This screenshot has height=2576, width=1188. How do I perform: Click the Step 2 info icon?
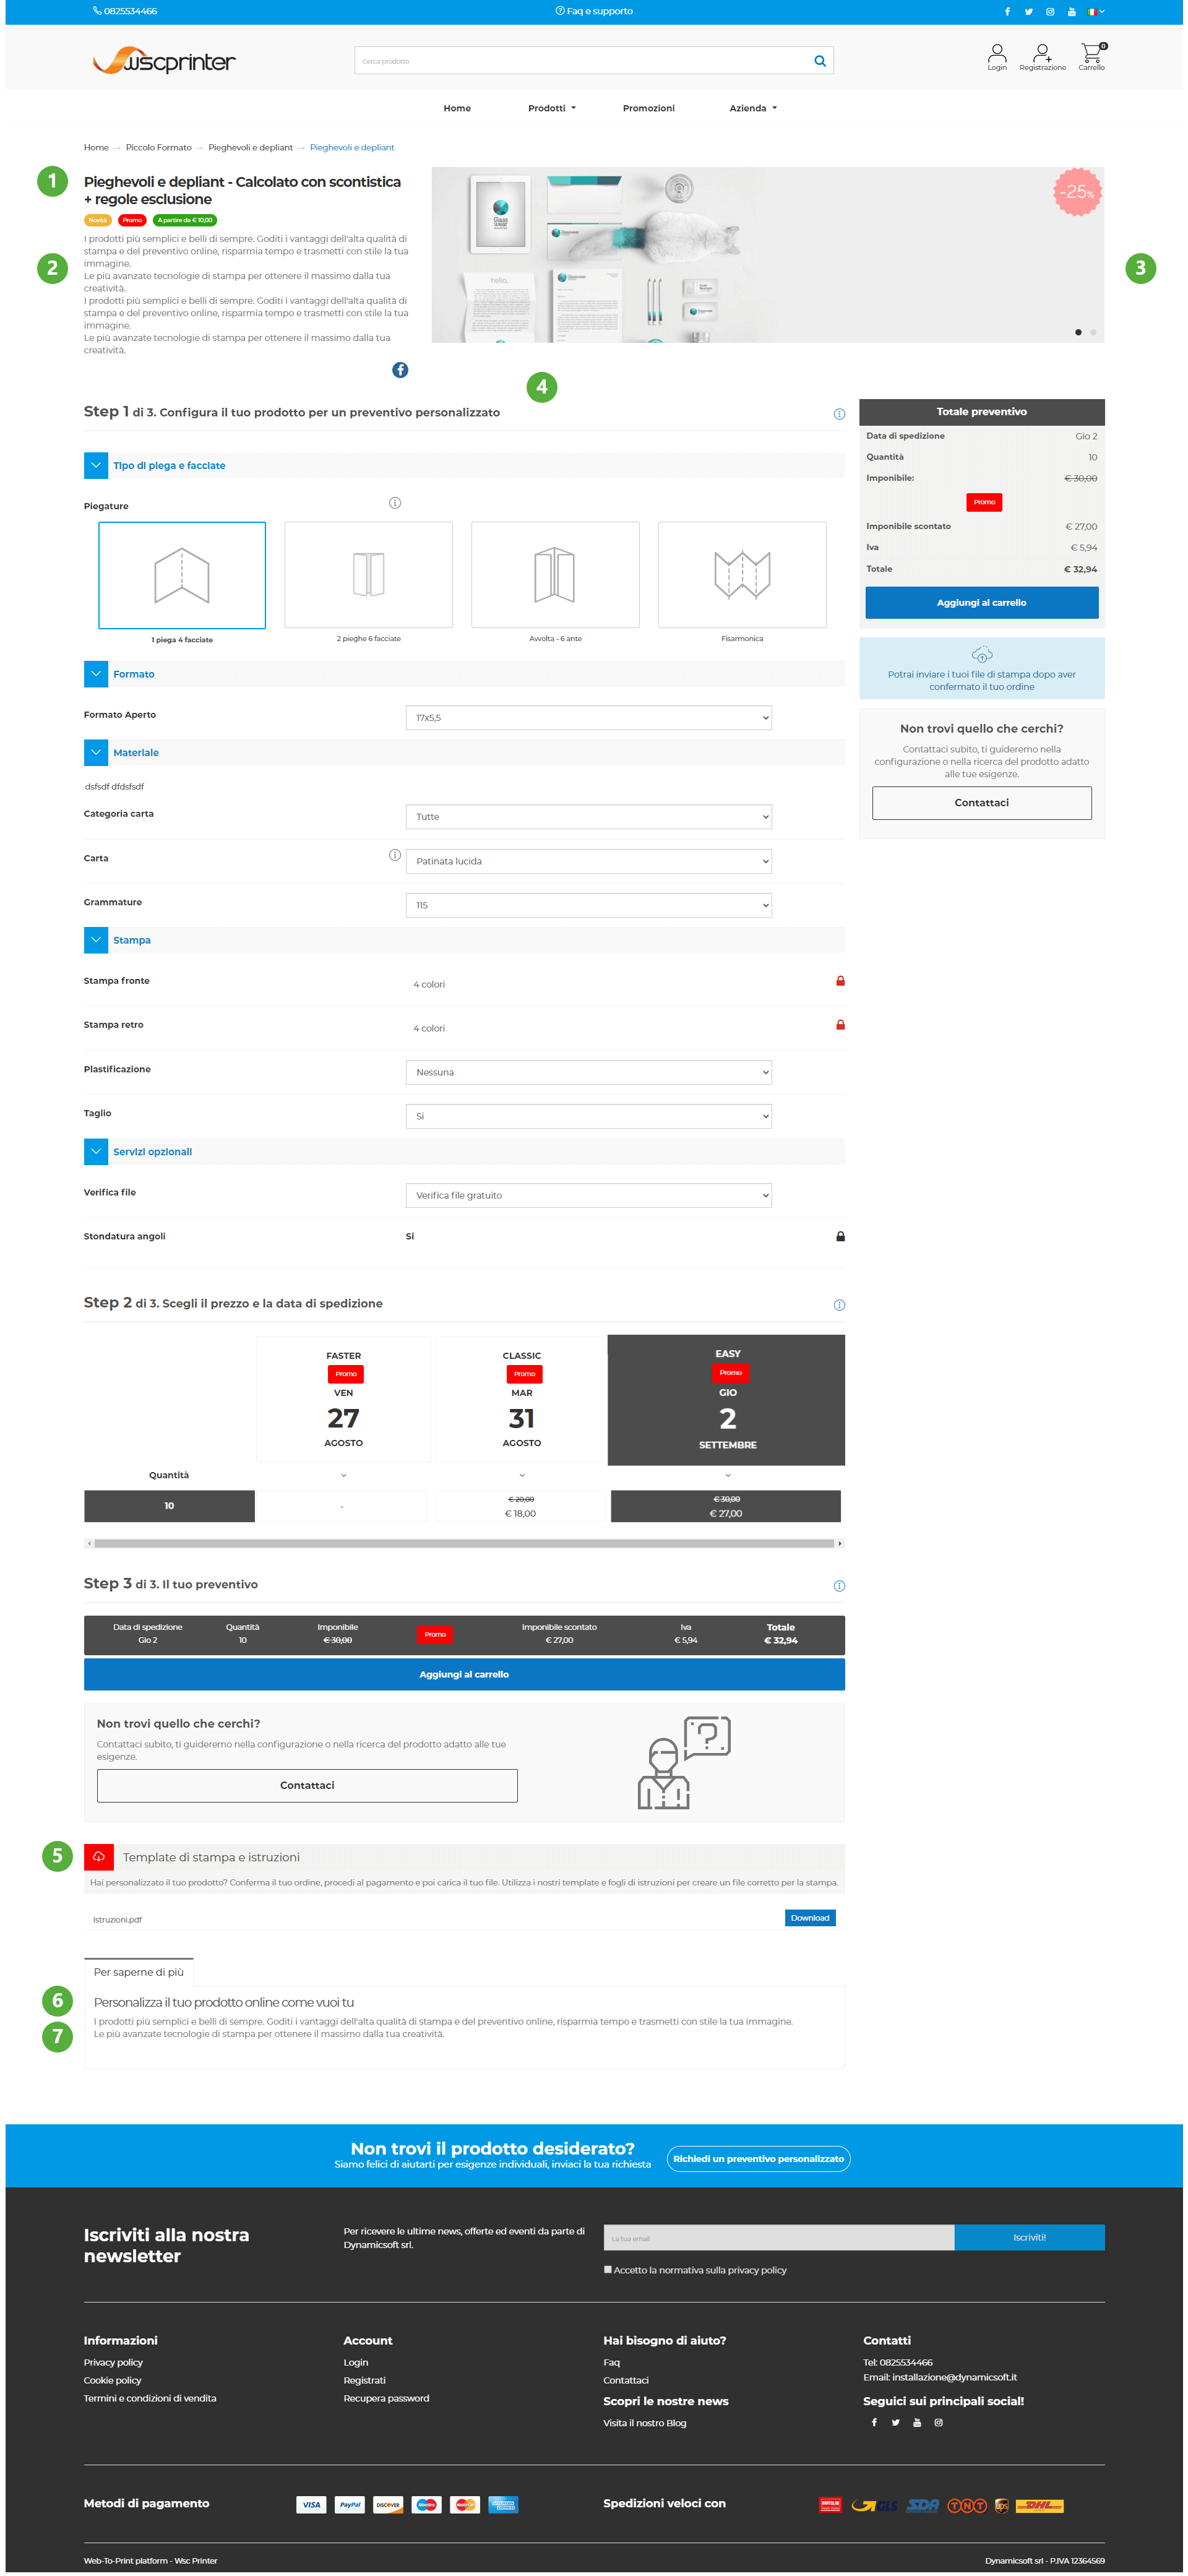(839, 1305)
